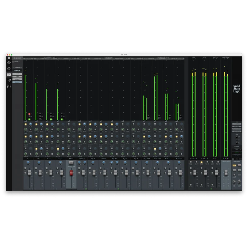Select the ANALOGUE 1 channel header
This screenshot has height=248, width=248.
tap(28, 59)
